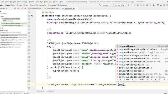Start debugging with the green bug icon
Screen dimensions: 168x94
coord(138,5)
